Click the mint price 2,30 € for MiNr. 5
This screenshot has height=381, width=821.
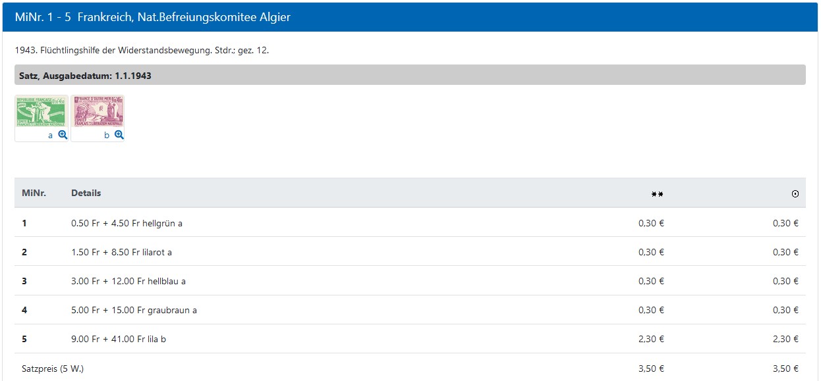pyautogui.click(x=651, y=339)
